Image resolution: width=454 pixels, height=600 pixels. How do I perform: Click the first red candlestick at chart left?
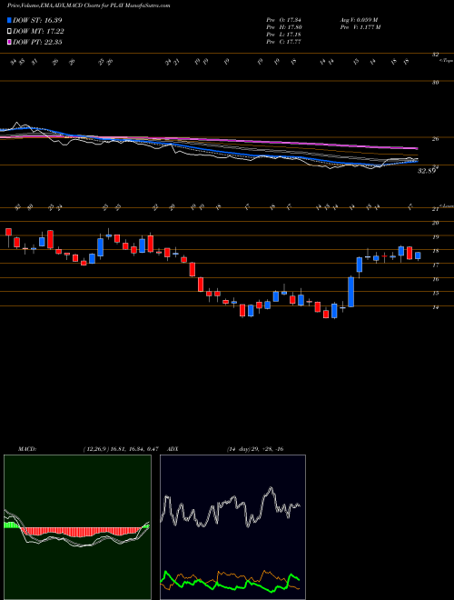click(x=8, y=232)
